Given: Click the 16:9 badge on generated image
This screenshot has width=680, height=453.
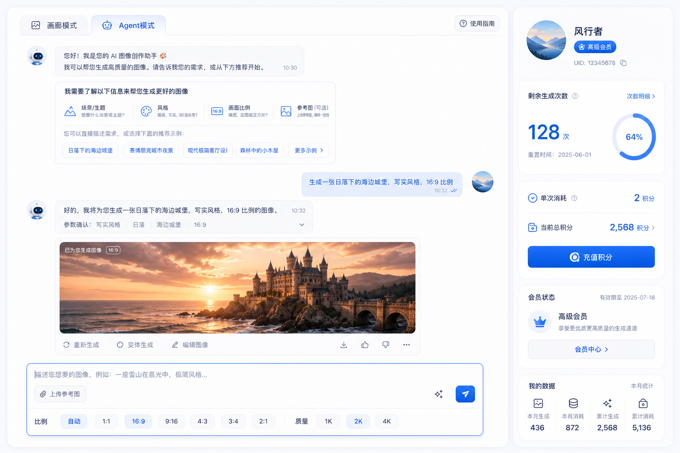Looking at the screenshot, I should 113,250.
